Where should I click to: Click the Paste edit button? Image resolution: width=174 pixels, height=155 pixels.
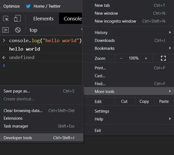click(x=164, y=101)
